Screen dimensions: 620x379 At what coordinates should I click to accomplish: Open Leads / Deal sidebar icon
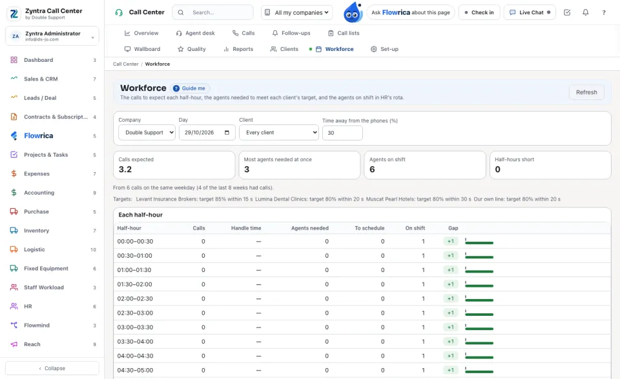point(14,98)
